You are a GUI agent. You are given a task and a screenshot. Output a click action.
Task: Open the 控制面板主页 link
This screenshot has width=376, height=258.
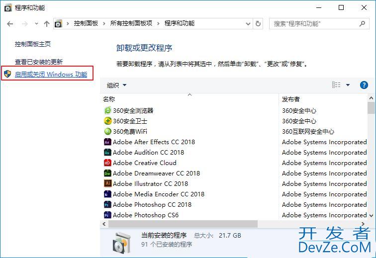tap(33, 44)
